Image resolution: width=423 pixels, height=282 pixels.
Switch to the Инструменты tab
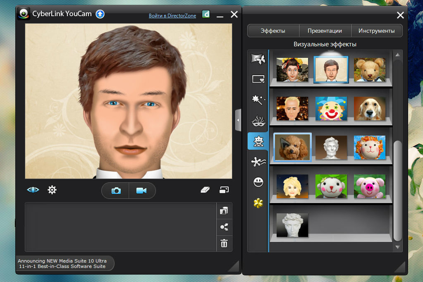(x=377, y=31)
